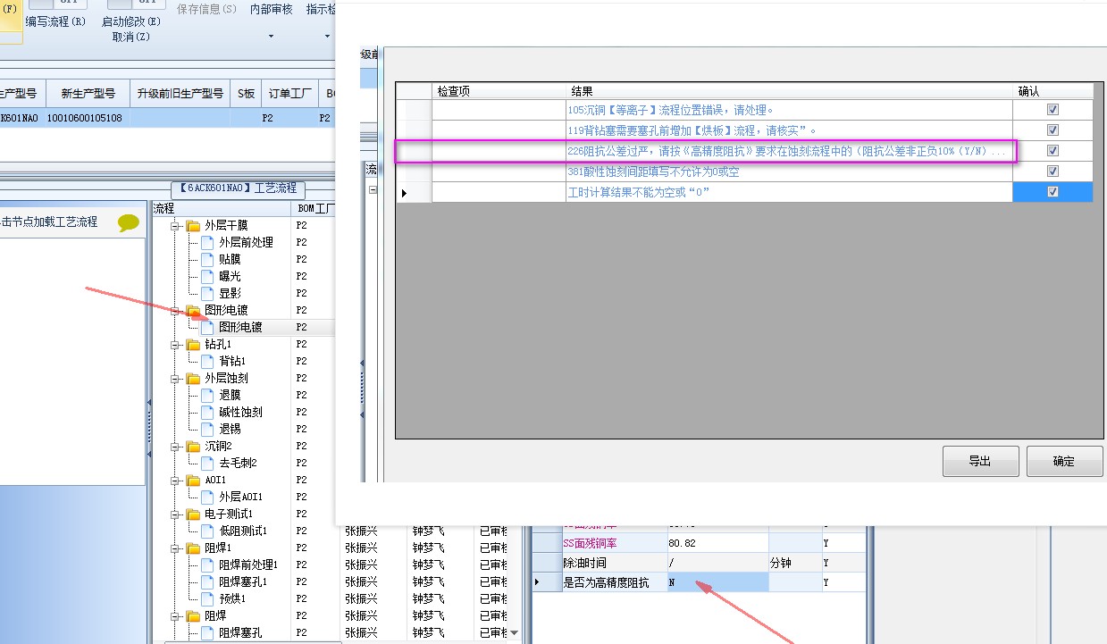1107x644 pixels.
Task: Click the 碱性蚀刻 document icon
Action: 208,413
